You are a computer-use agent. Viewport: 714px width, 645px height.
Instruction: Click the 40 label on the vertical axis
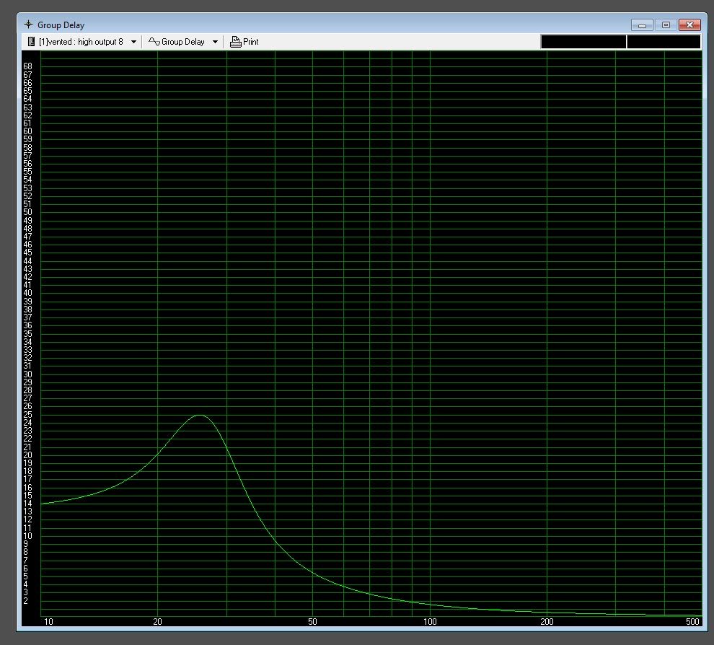click(28, 293)
